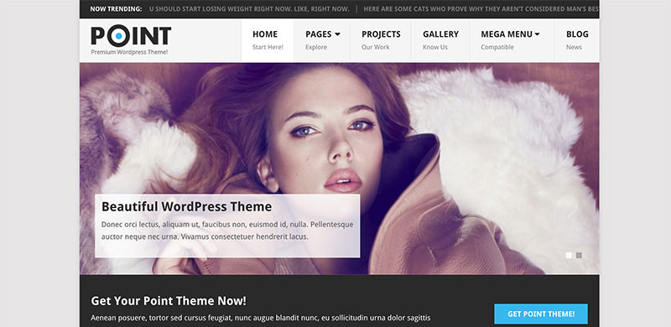This screenshot has width=671, height=327.
Task: Select the second slider dot indicator
Action: point(579,256)
